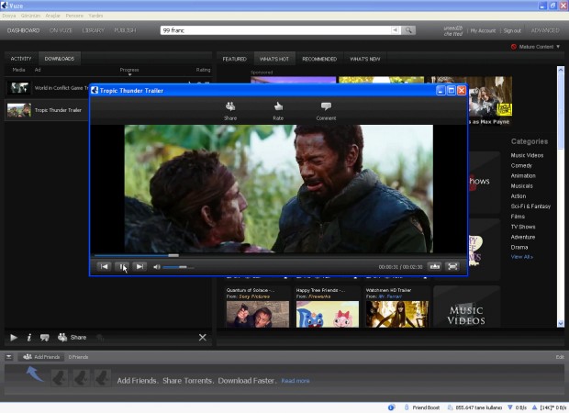Browse the TV Shows category
Screen dimensions: 569x413
(523, 227)
